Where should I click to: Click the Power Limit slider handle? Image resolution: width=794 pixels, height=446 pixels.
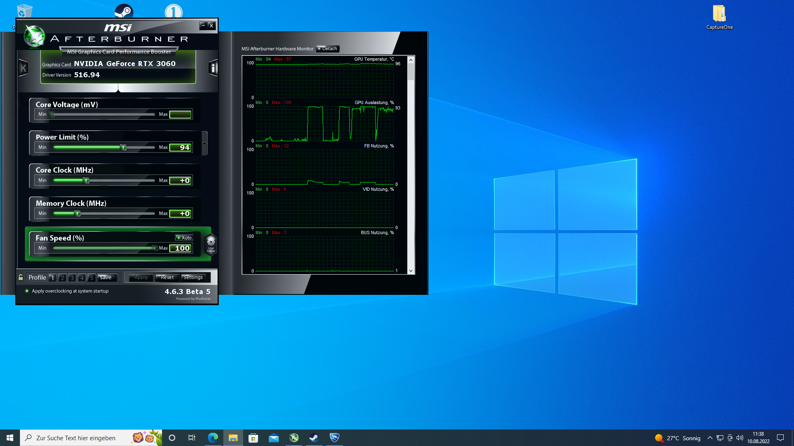(123, 147)
